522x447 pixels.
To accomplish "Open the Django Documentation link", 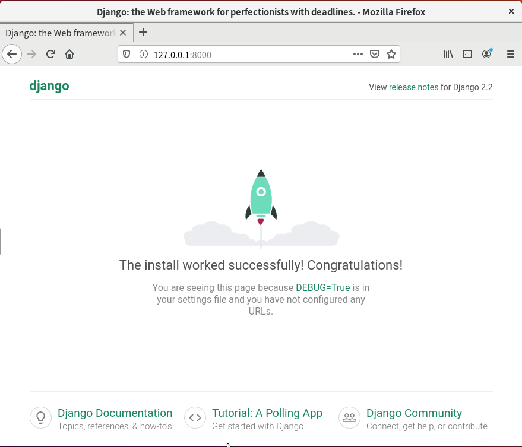I will 115,413.
